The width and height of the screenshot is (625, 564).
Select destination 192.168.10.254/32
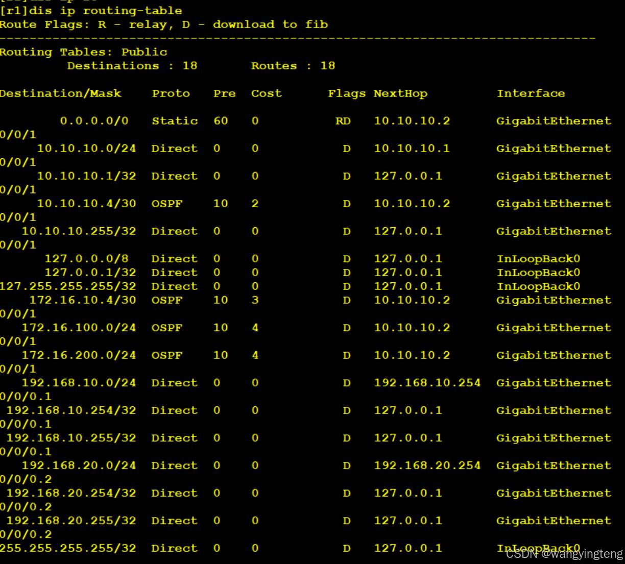(x=71, y=410)
